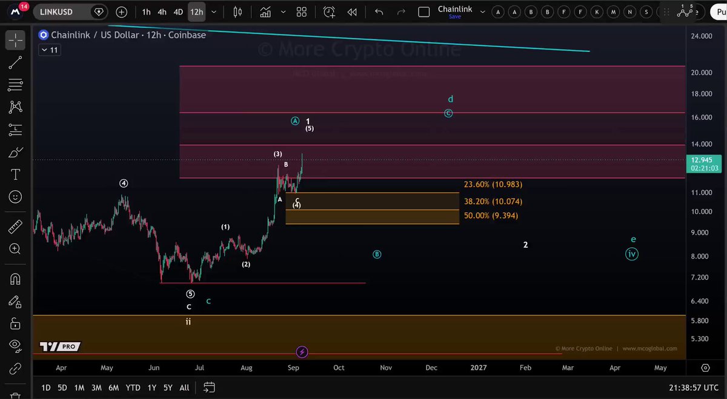The width and height of the screenshot is (727, 399).
Task: Select the Elliott wave tool in floating toolbar
Action: tap(685, 12)
